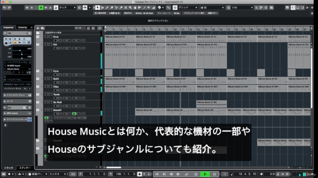Click the horizontal scrollbar in project window

pos(114,167)
